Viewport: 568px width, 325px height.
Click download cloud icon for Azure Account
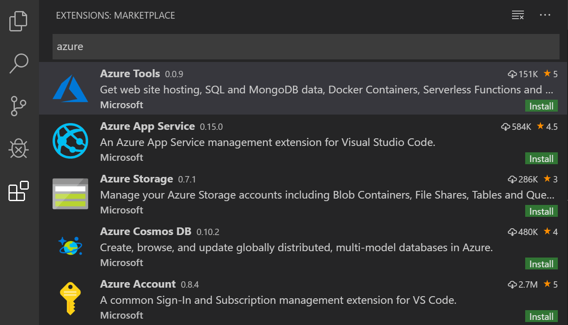(x=512, y=285)
